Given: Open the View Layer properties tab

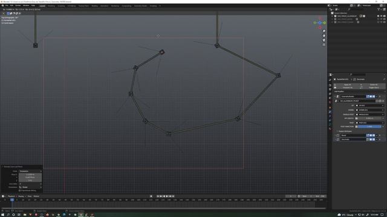Looking at the screenshot, I should tap(330, 94).
